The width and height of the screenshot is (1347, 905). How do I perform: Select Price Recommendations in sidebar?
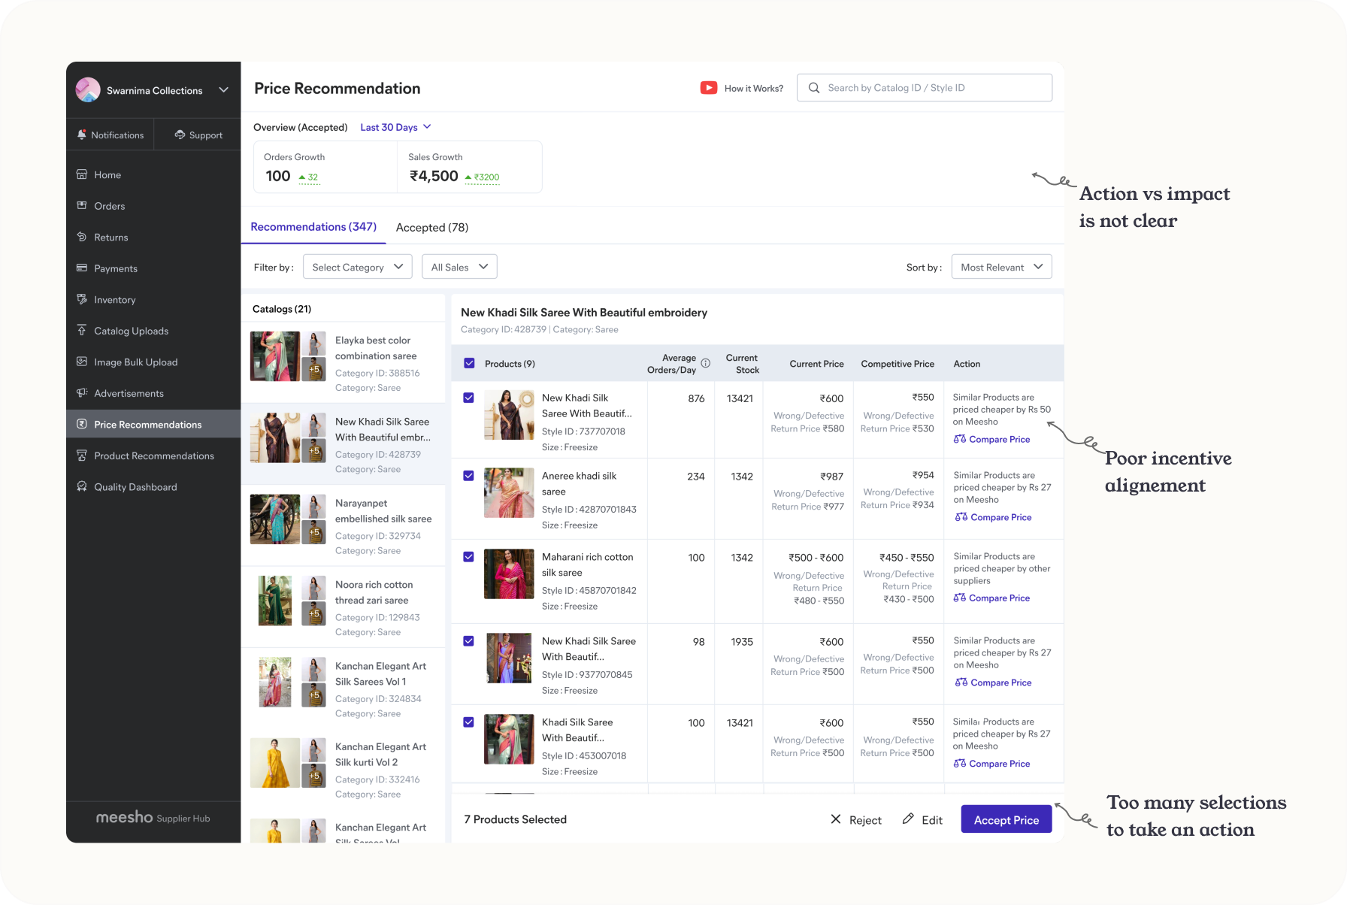coord(153,425)
